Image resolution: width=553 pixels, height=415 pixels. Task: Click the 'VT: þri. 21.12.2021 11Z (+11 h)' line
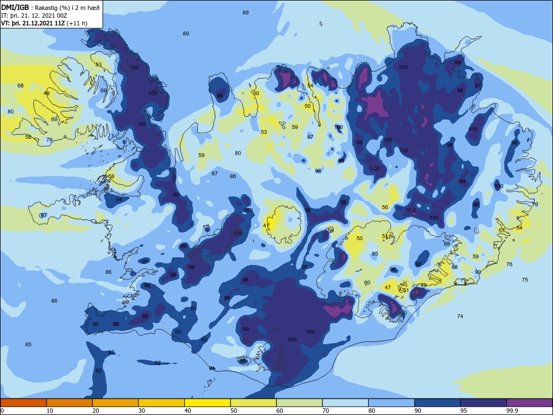(44, 23)
